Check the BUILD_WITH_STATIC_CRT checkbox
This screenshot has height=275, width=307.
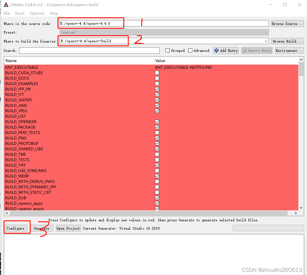[x=157, y=192]
